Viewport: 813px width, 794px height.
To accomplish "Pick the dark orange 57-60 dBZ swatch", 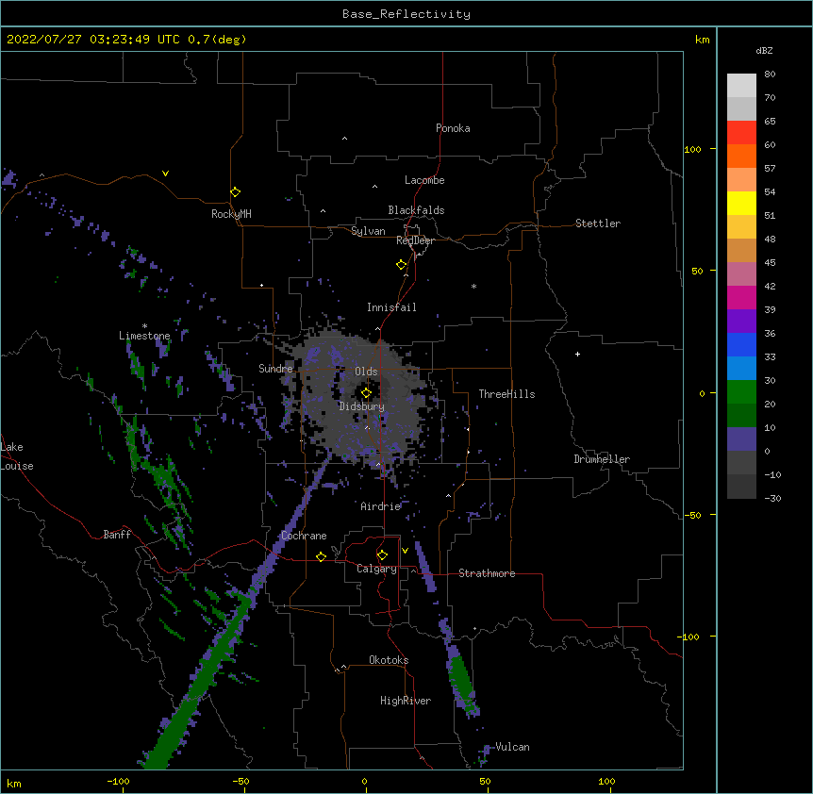I will click(741, 156).
